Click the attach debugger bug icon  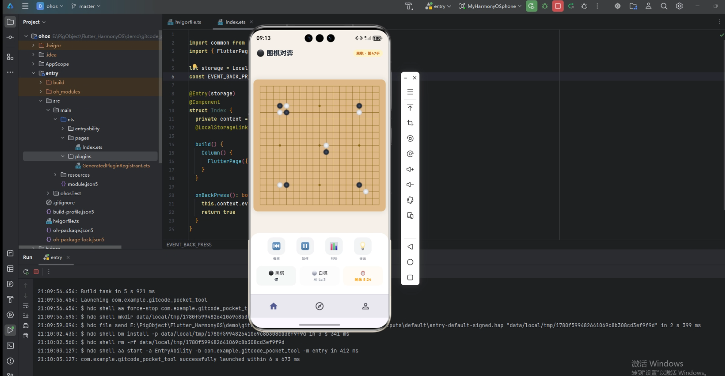[584, 6]
